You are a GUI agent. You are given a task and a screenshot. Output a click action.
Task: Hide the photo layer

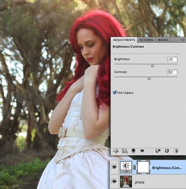click(114, 181)
